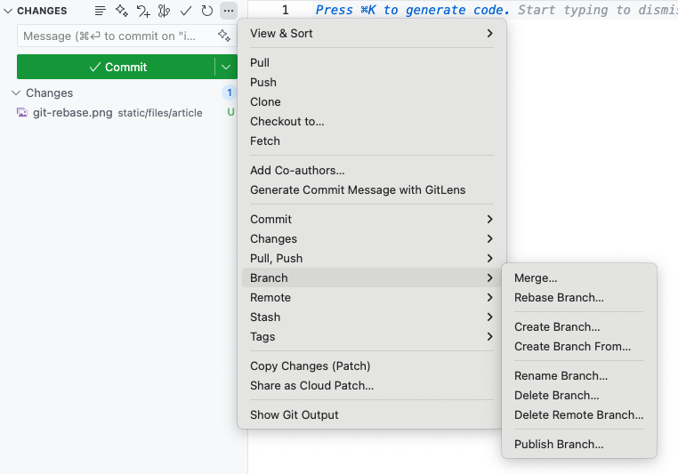Choose Delete Branch... in the submenu
The width and height of the screenshot is (678, 474).
579,396
